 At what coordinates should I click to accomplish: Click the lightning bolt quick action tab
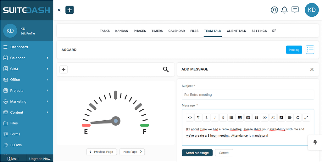(x=315, y=142)
